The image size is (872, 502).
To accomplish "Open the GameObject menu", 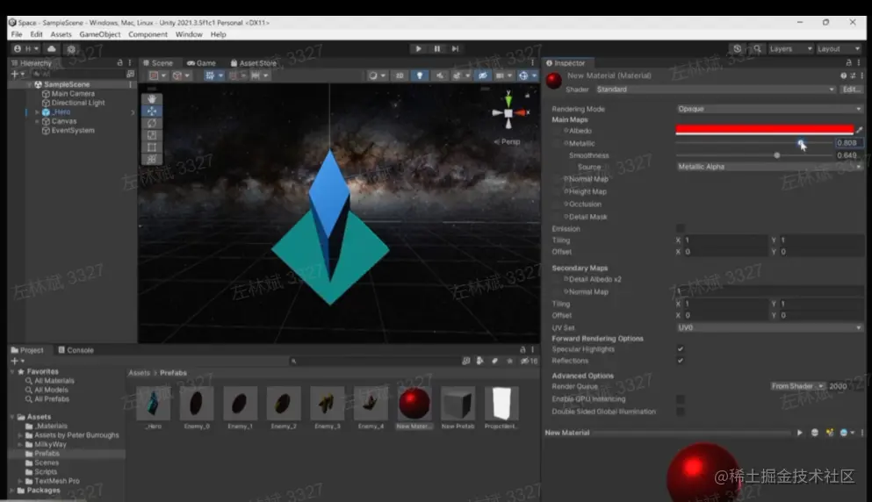I will pyautogui.click(x=99, y=34).
